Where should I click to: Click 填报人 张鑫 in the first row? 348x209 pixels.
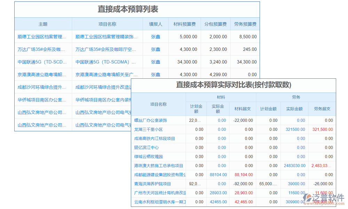pos(155,37)
